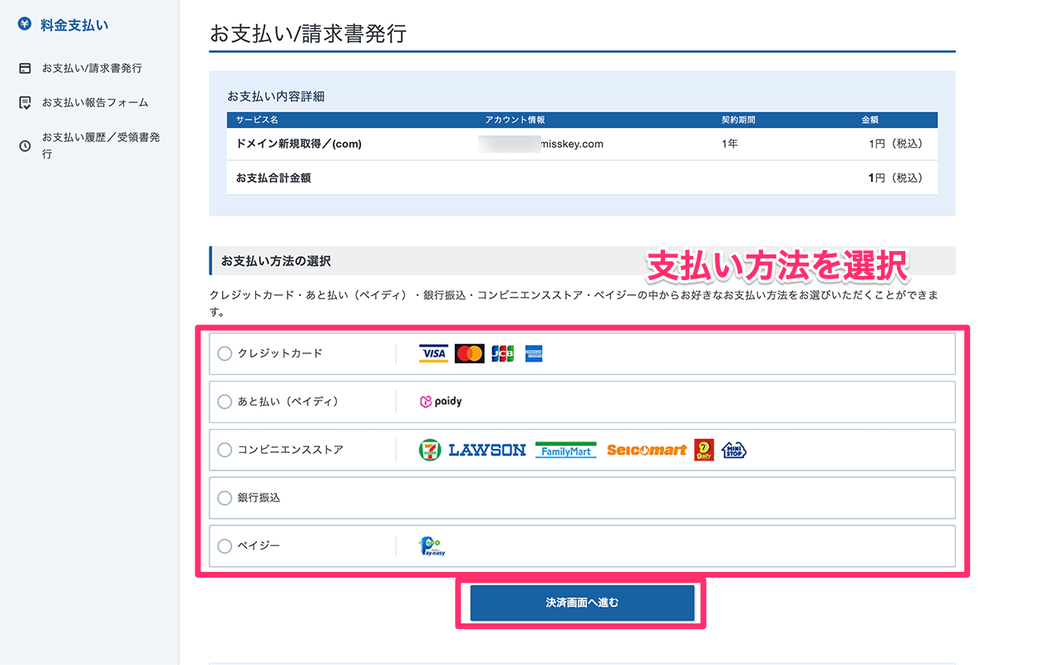
Task: Click the MINI STOP logo
Action: click(734, 450)
